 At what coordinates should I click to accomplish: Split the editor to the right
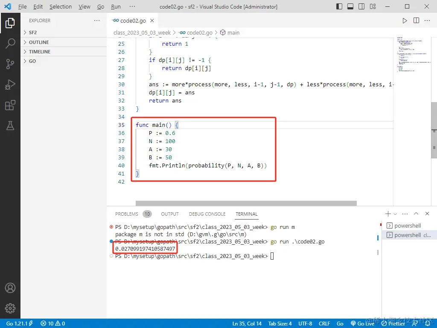pos(416,20)
